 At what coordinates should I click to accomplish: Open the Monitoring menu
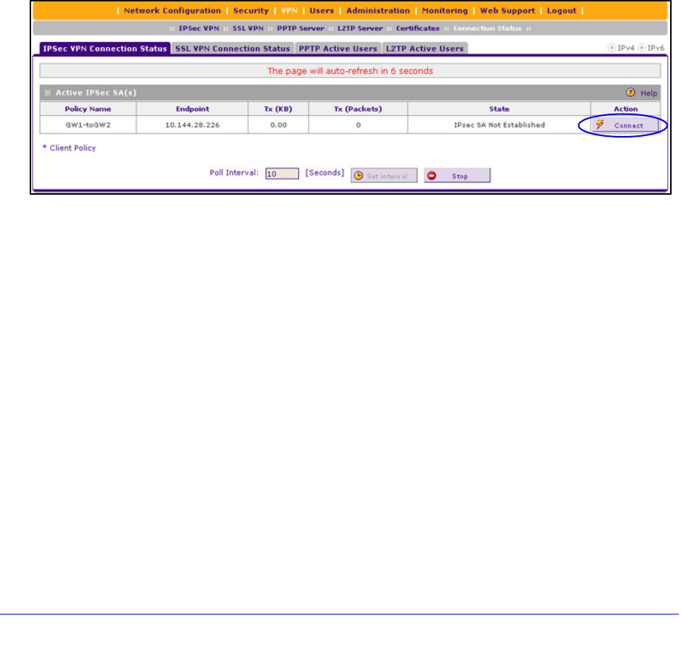[445, 10]
